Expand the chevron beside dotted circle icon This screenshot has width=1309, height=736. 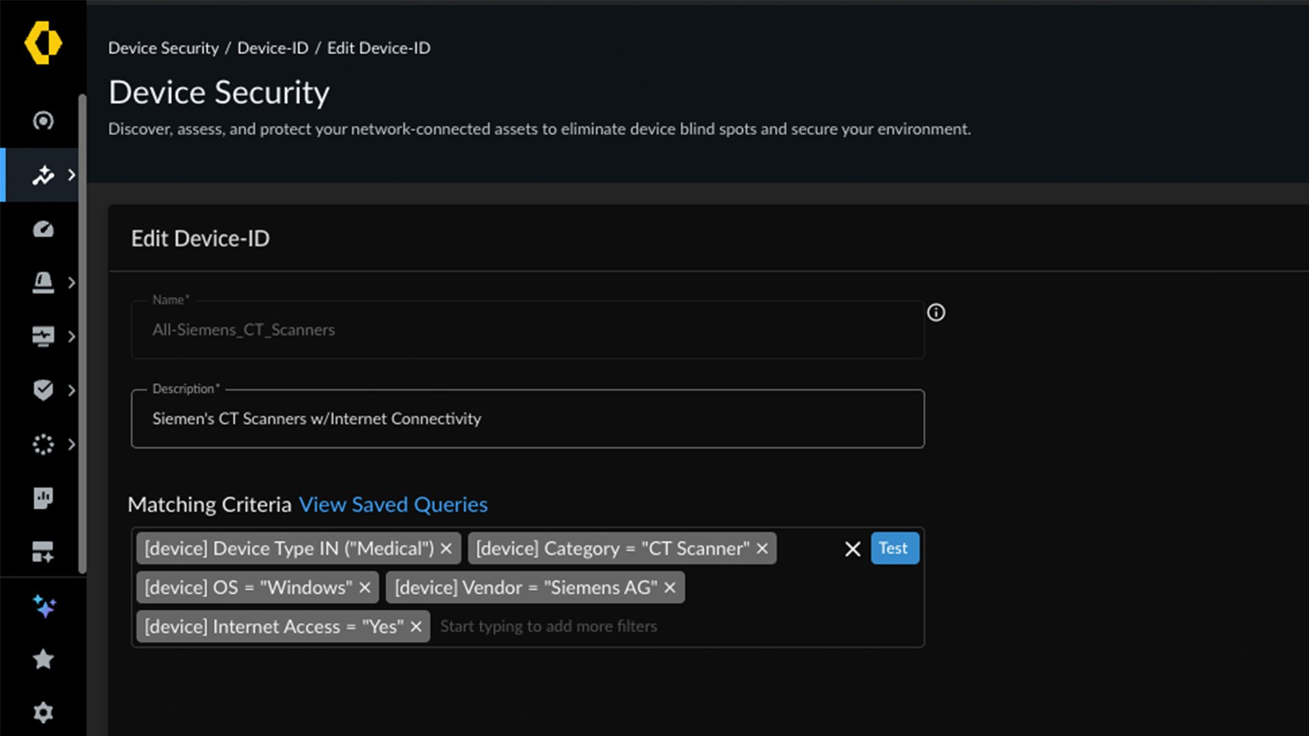(72, 444)
